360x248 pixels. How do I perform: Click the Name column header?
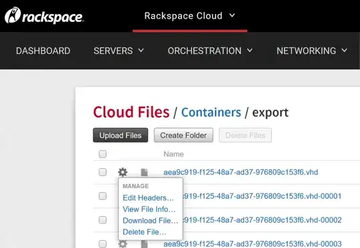pos(173,154)
